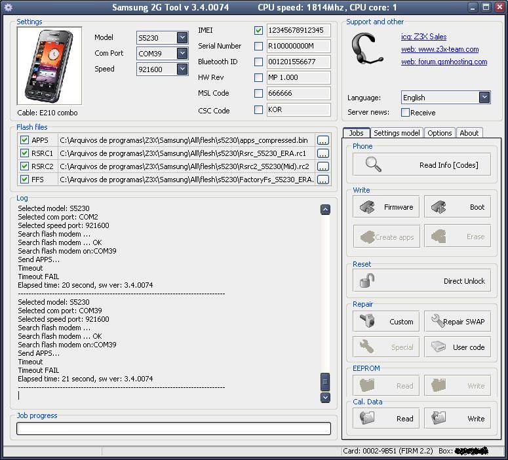
Task: Click the Direct Unlock button label
Action: (464, 281)
